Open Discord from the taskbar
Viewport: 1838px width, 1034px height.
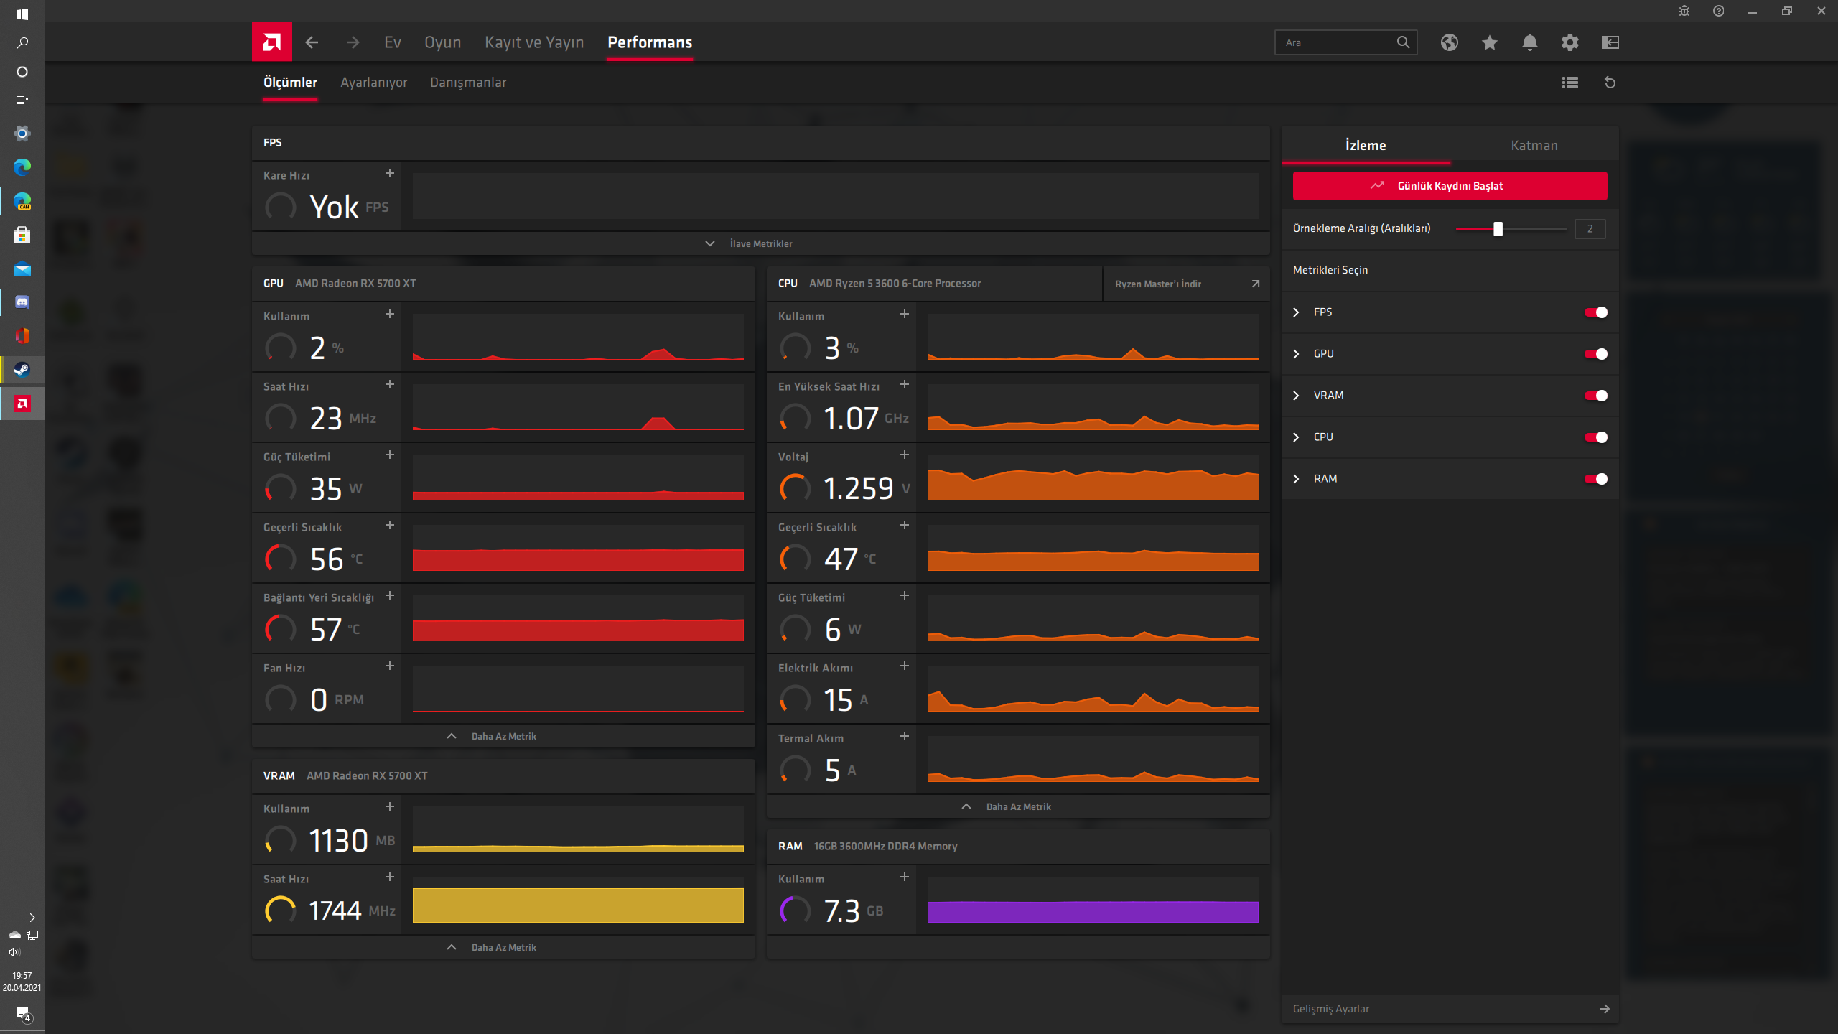click(22, 302)
